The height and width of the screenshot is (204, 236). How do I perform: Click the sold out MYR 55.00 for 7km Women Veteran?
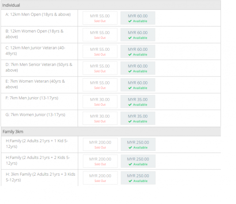(x=100, y=85)
